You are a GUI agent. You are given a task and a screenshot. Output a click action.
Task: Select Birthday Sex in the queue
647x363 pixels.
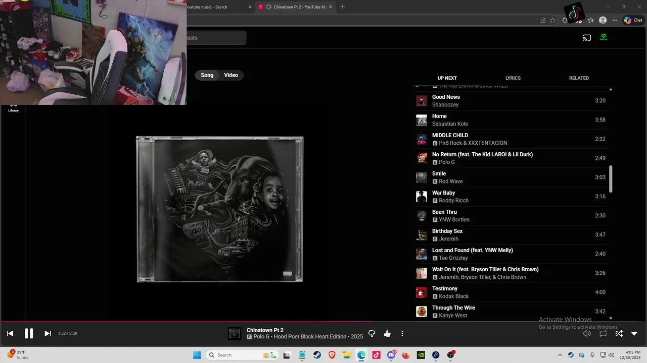point(511,235)
